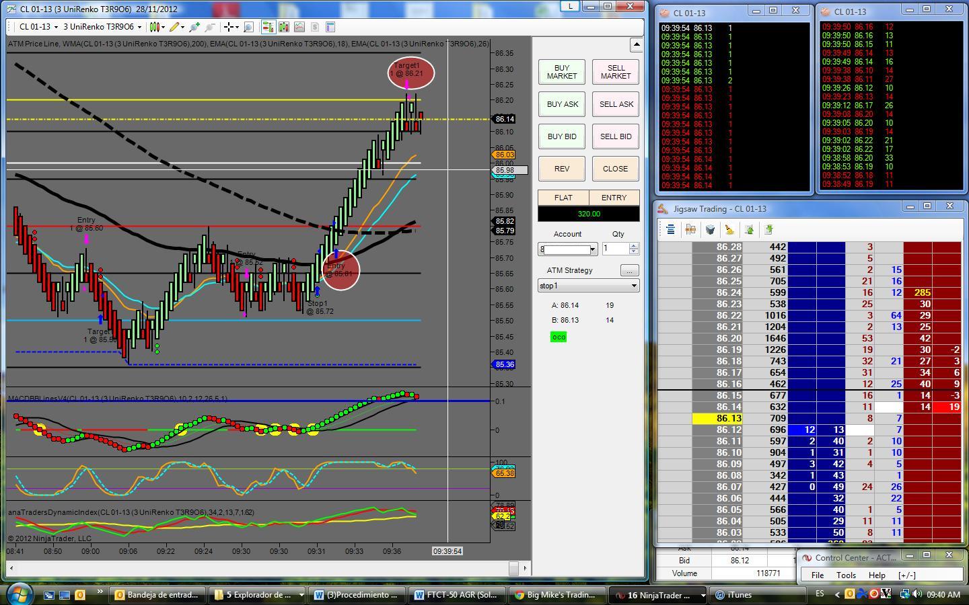
Task: Open Tools menu in Control Center
Action: coord(846,575)
